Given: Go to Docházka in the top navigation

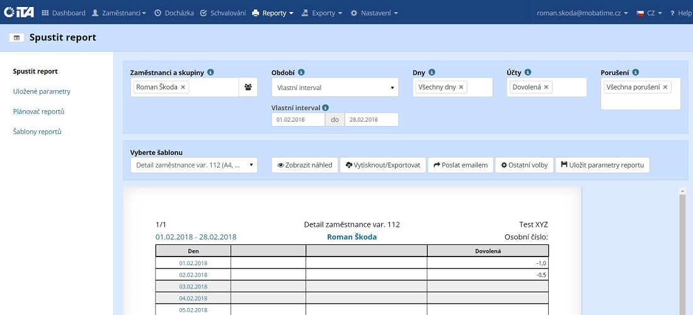Looking at the screenshot, I should coord(174,13).
